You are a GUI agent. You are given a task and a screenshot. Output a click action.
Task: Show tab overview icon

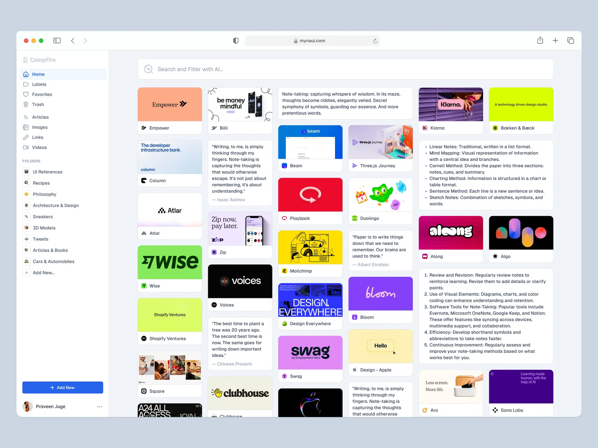tap(570, 41)
